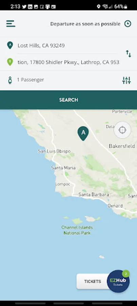Tap the green destination pin icon
137x306 pixels.
pos(10,62)
